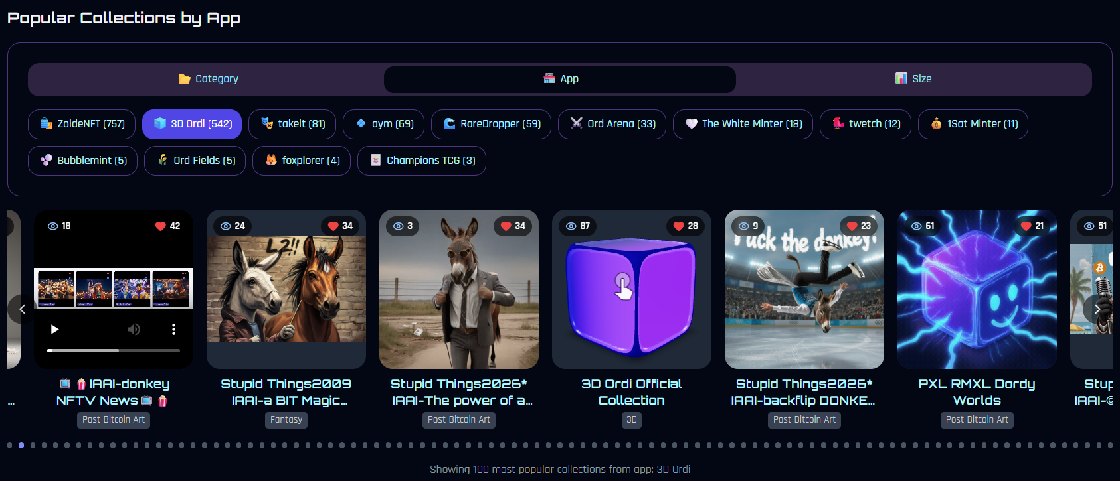Filter by Champions TCG (3)
Screen dimensions: 1120x481
(422, 161)
